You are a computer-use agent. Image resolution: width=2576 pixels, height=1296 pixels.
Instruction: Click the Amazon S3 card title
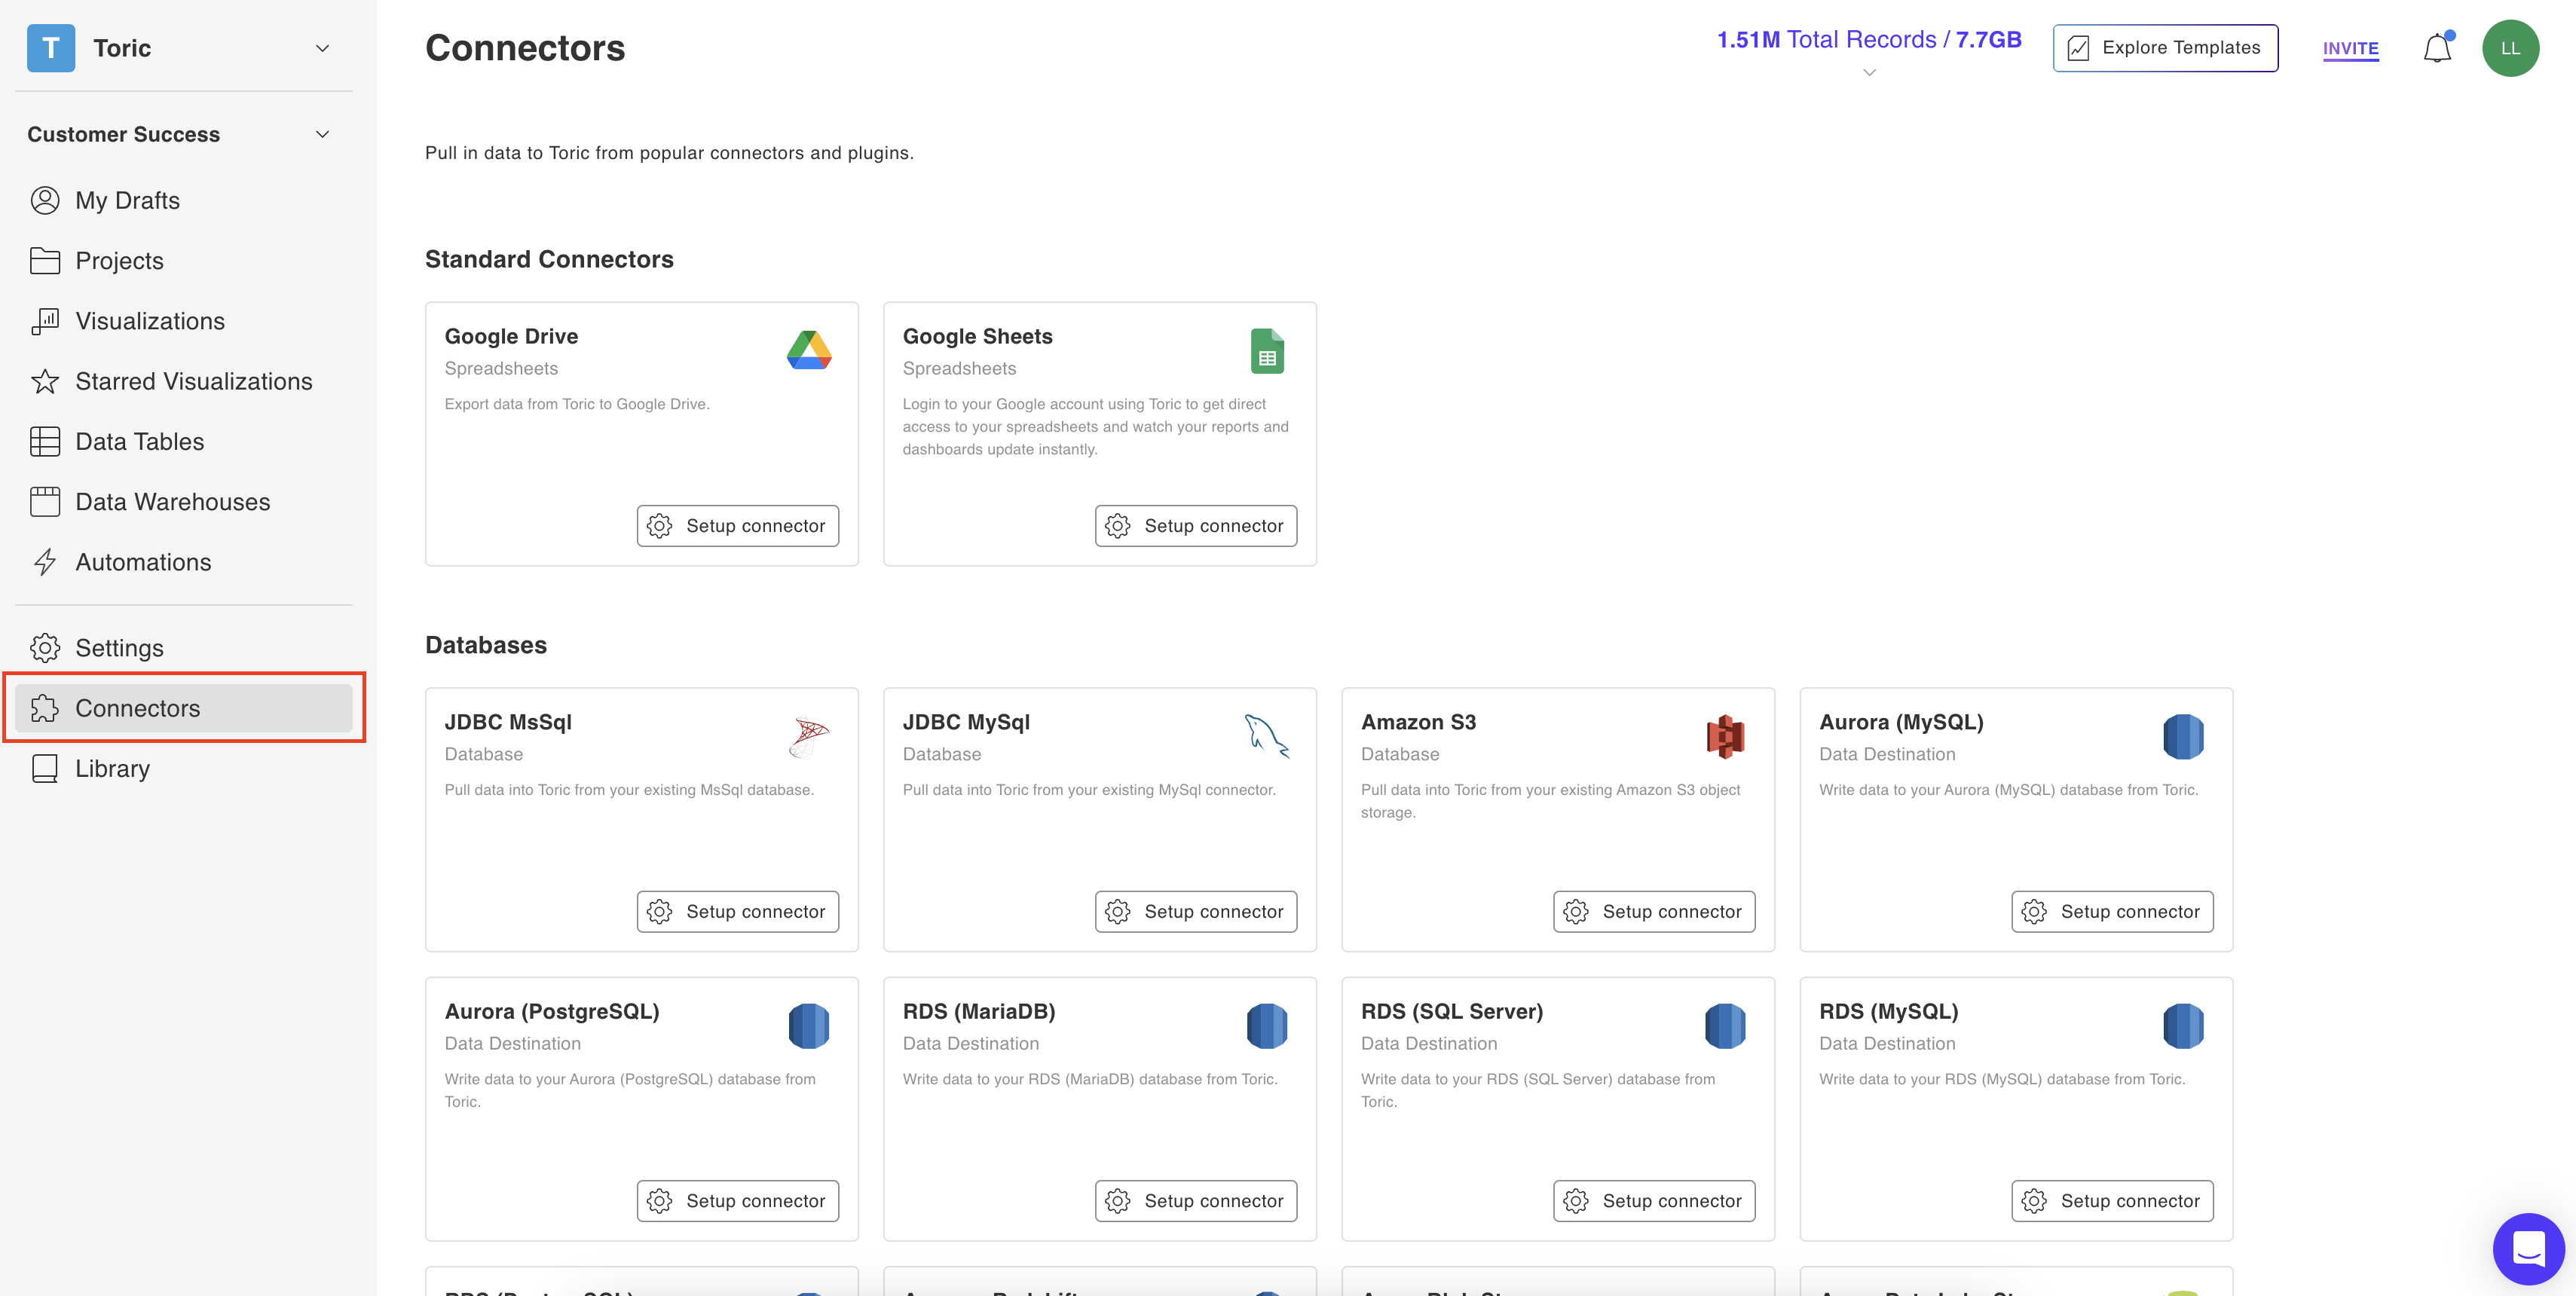[1418, 722]
